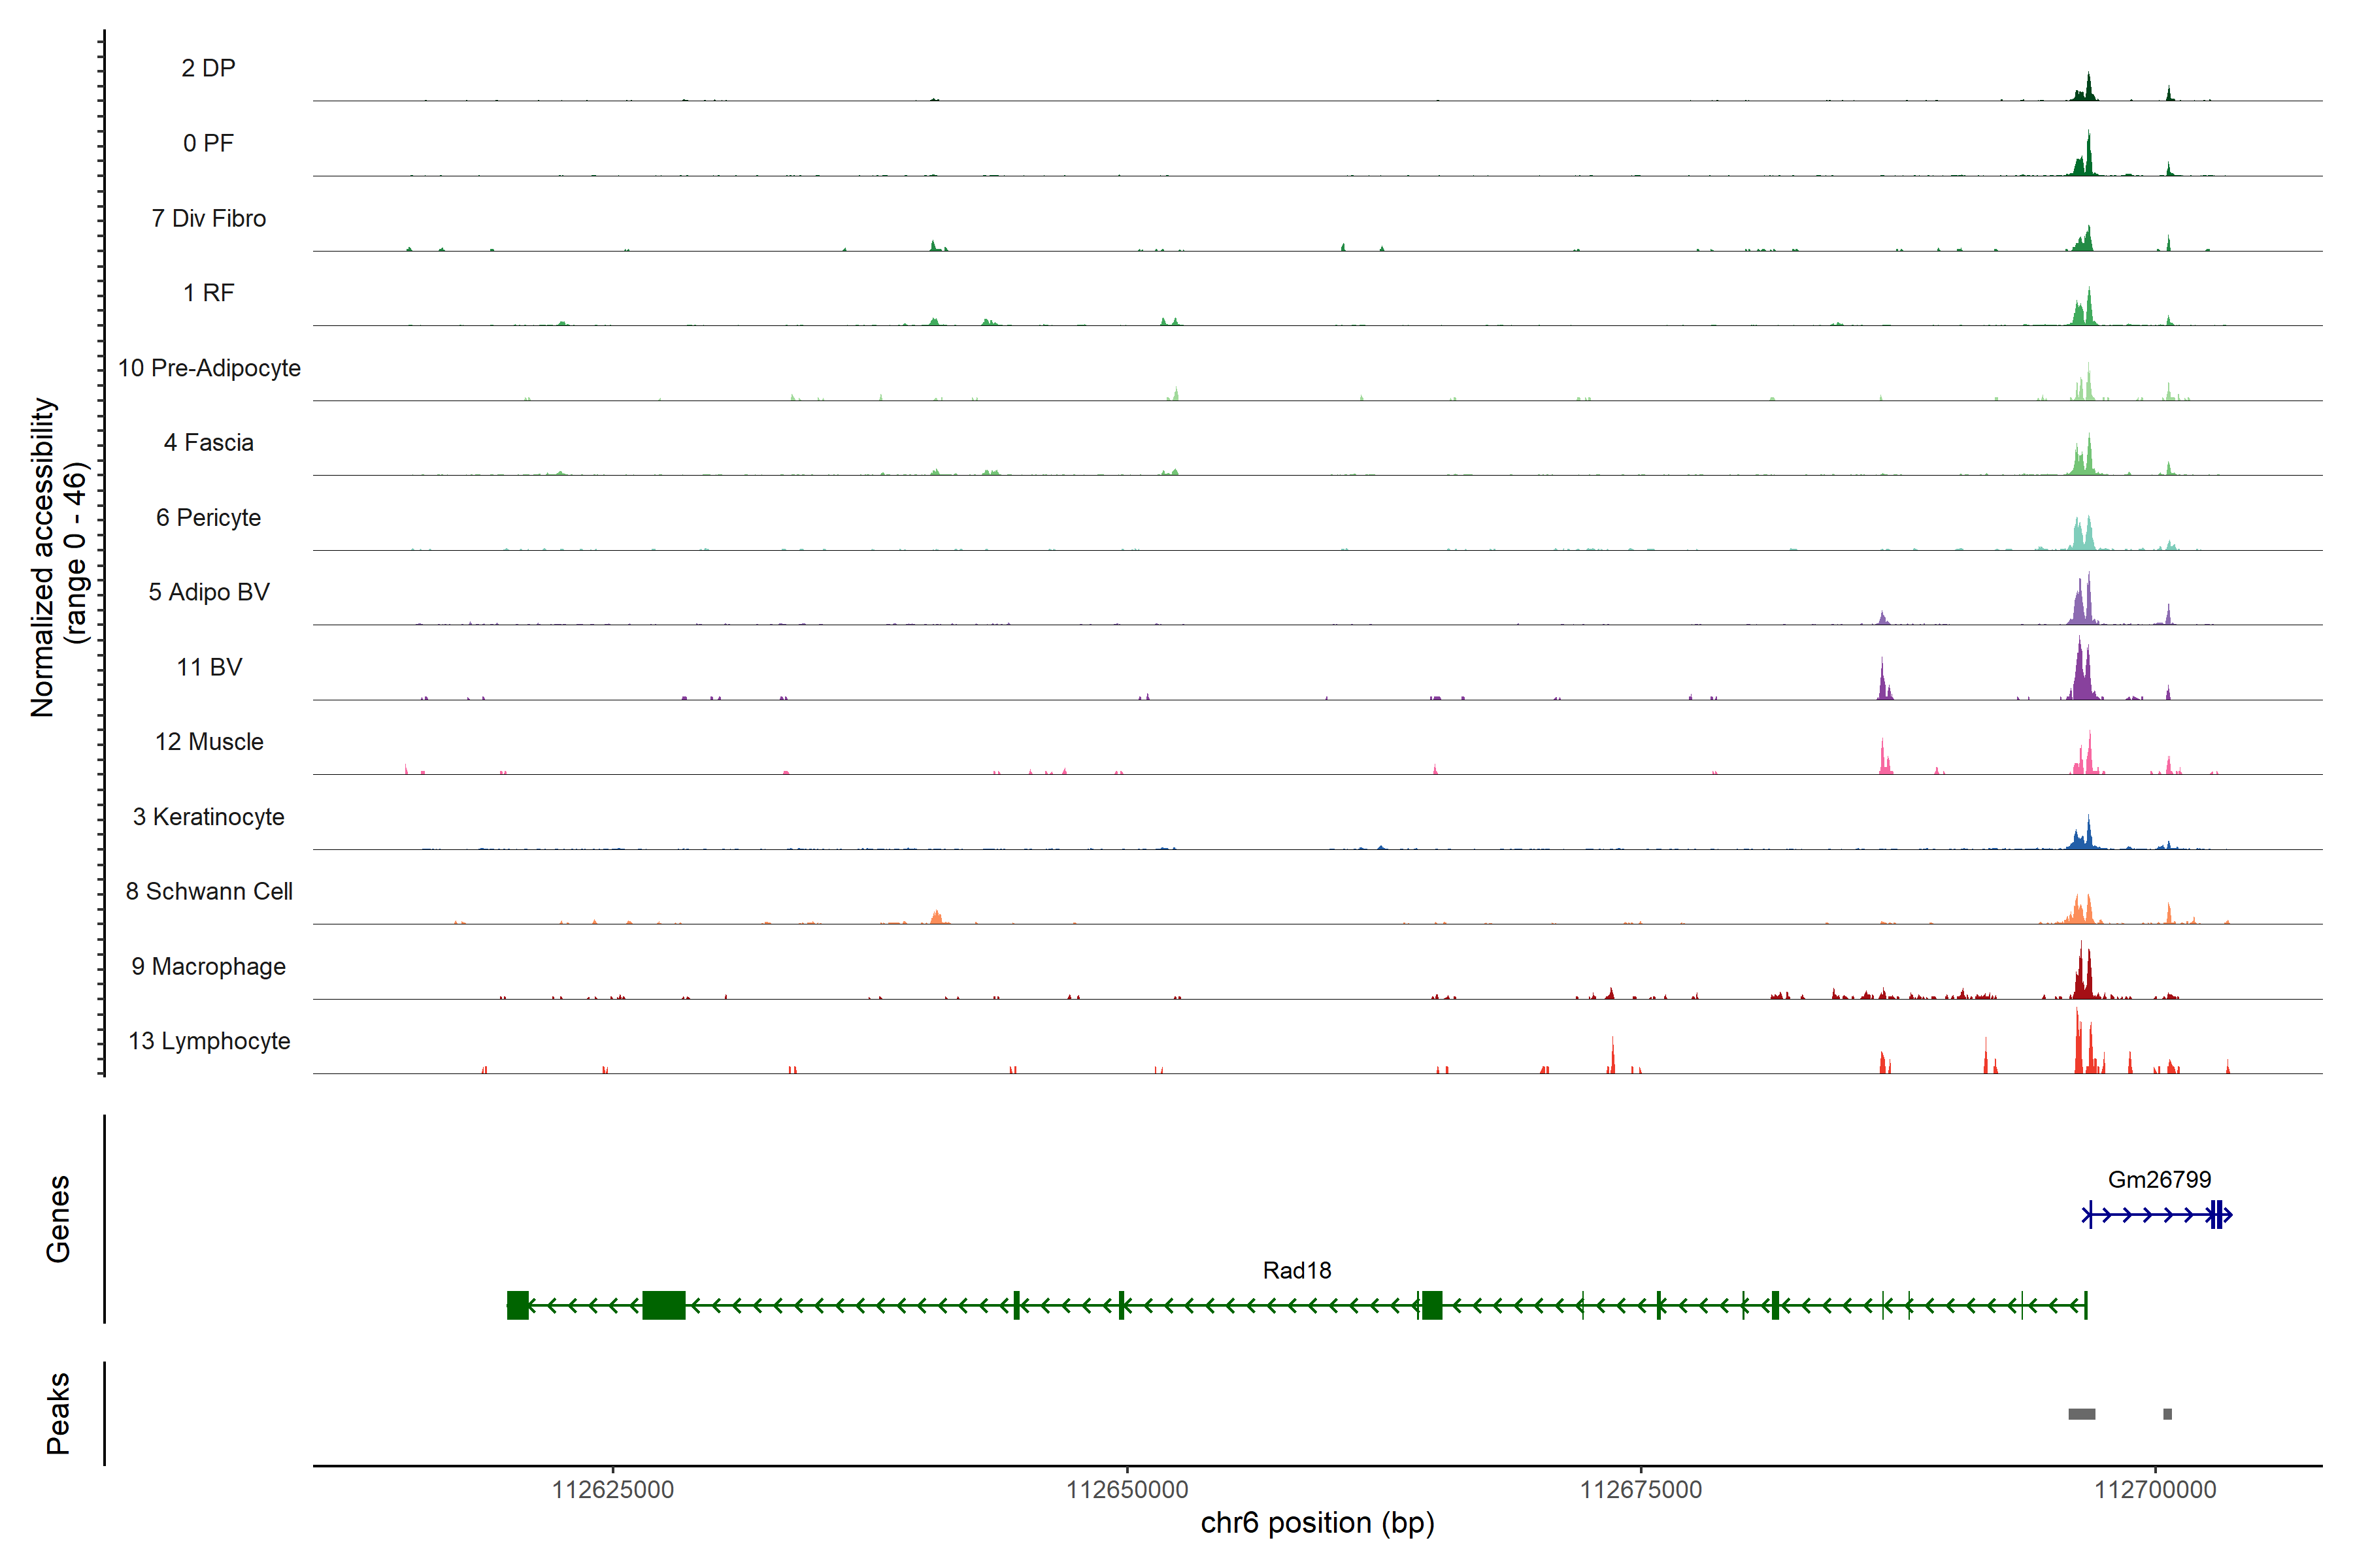Click the larger gray peak bar
Screen dimensions: 2353x1568
point(2082,1414)
